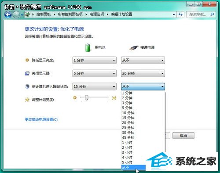Go back with the blue back arrow
The height and width of the screenshot is (173, 220).
pos(8,14)
